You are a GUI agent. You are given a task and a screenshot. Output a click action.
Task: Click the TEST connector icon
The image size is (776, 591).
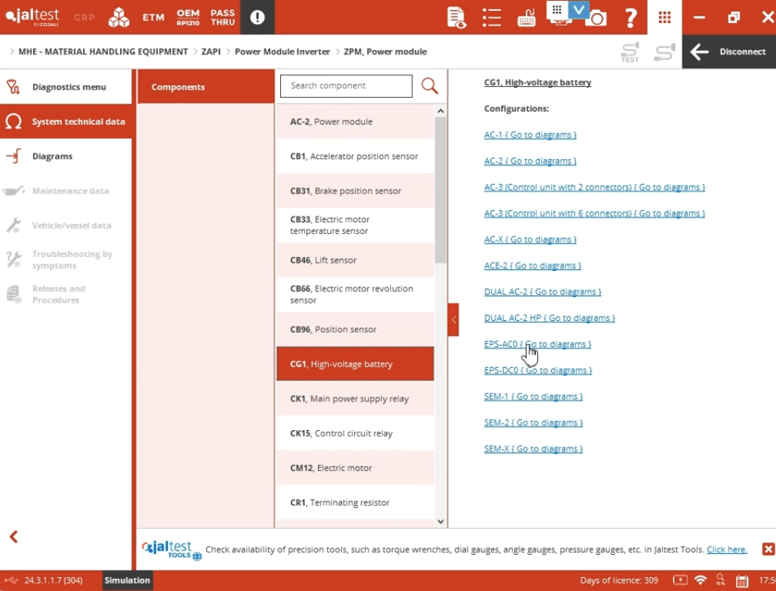(x=630, y=52)
